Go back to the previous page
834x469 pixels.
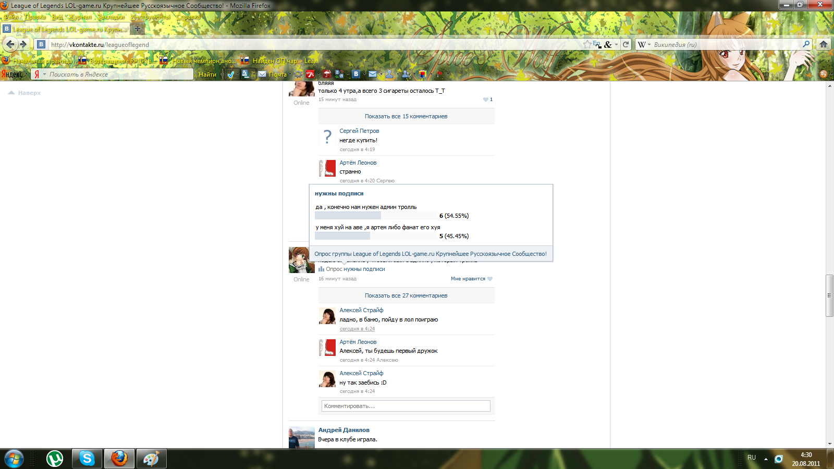(10, 44)
